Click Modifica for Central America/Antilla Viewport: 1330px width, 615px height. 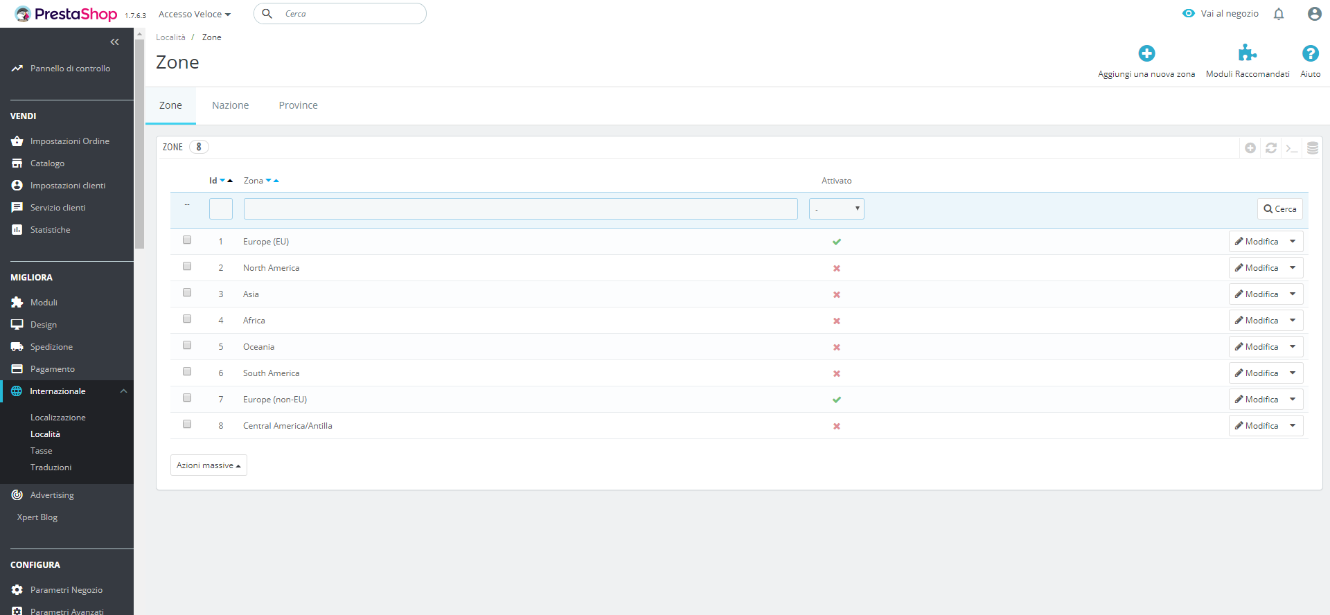click(1257, 426)
